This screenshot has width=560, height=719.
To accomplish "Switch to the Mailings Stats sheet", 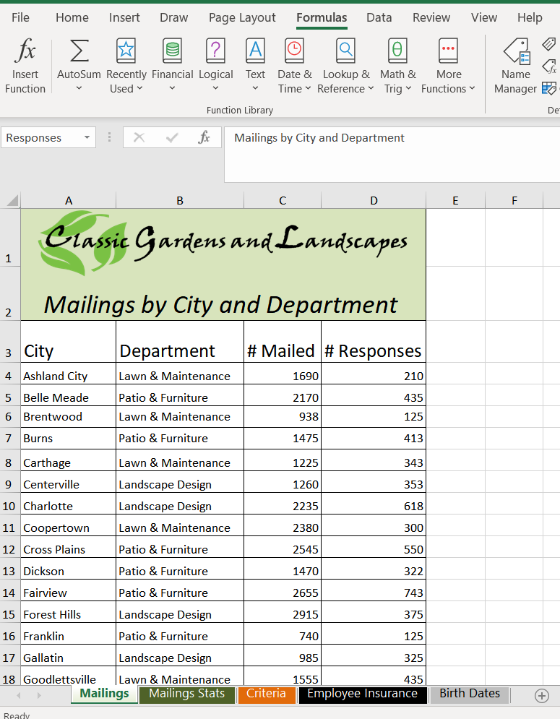I will coord(186,694).
